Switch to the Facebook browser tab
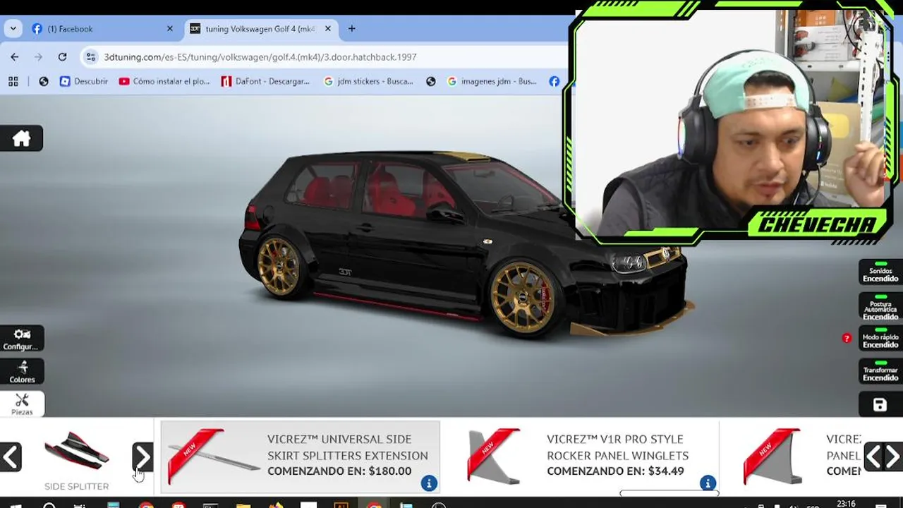The width and height of the screenshot is (903, 508). coord(102,29)
